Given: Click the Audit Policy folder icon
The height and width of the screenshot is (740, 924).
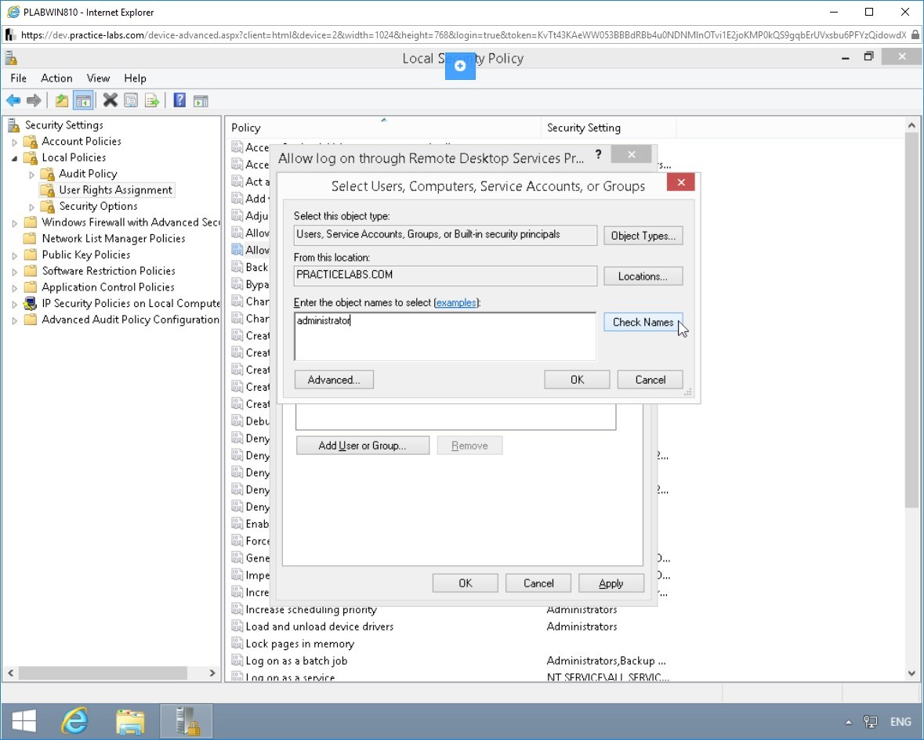Looking at the screenshot, I should click(x=47, y=174).
